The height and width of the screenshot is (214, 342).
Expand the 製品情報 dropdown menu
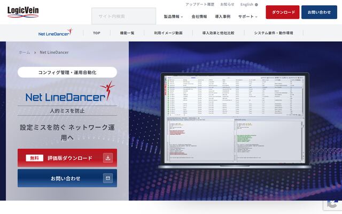(x=173, y=17)
